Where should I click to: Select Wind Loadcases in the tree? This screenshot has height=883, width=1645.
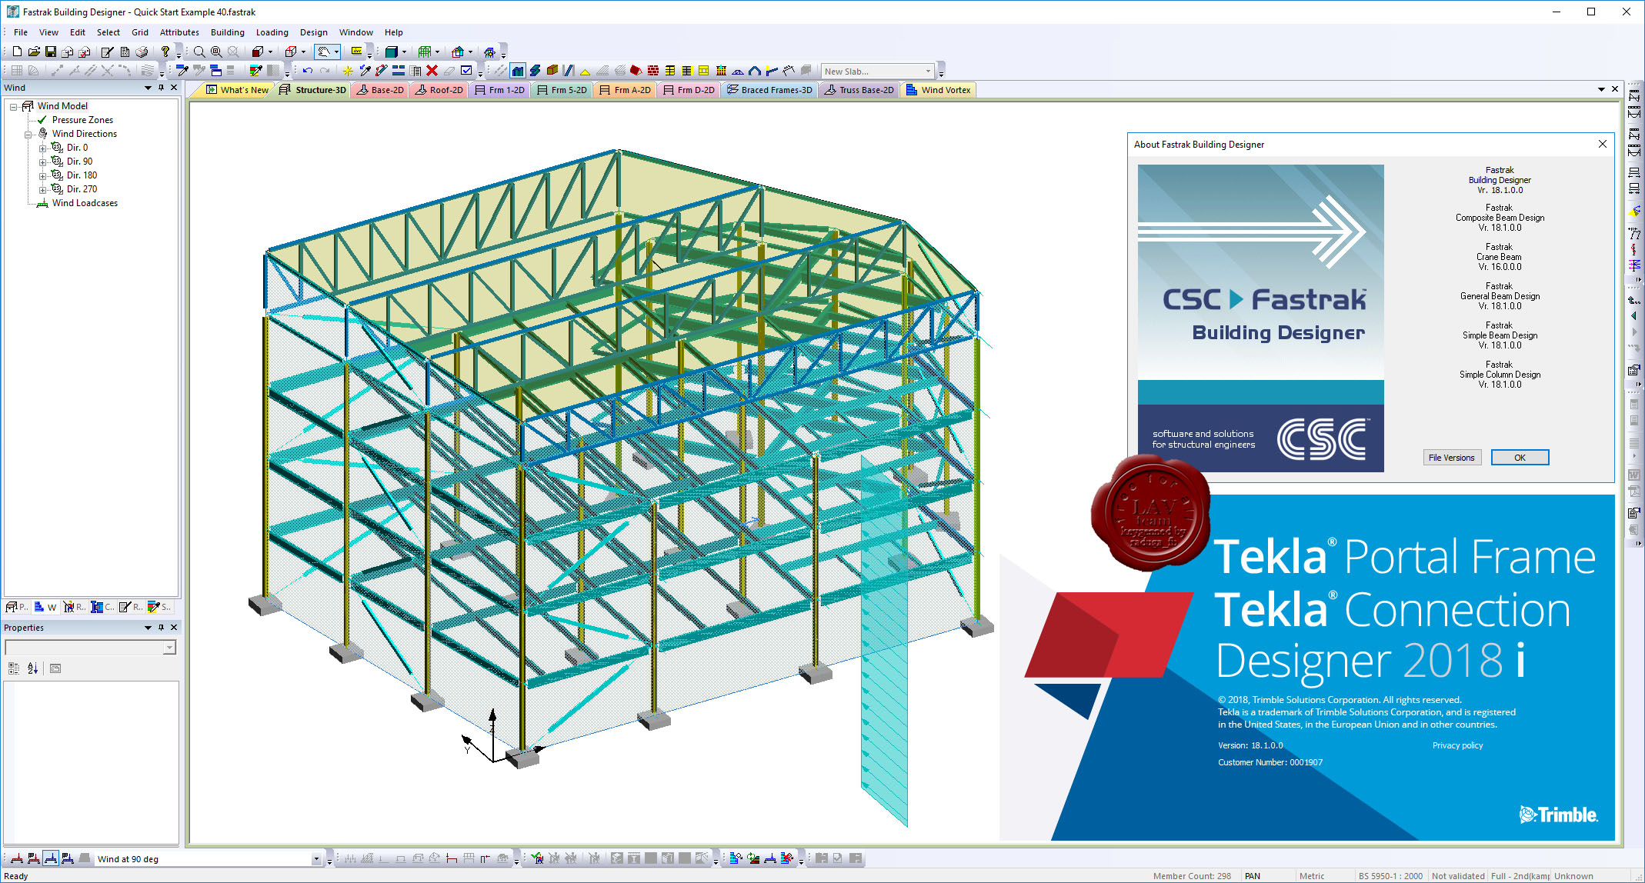pos(85,203)
